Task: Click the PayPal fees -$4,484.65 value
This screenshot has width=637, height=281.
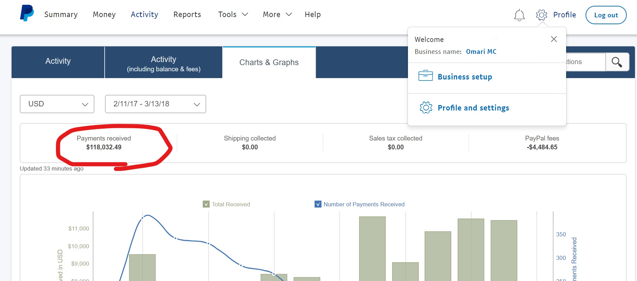Action: pyautogui.click(x=542, y=147)
